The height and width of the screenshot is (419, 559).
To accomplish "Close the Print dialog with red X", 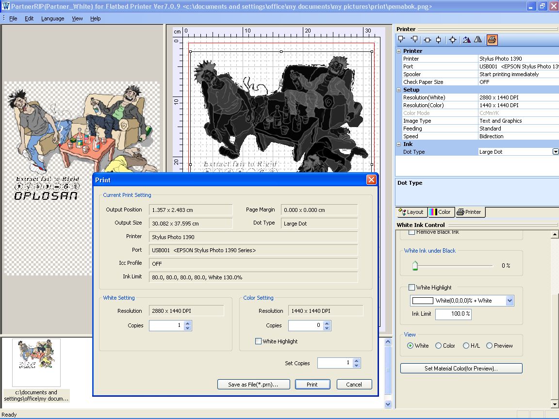I will click(x=371, y=179).
